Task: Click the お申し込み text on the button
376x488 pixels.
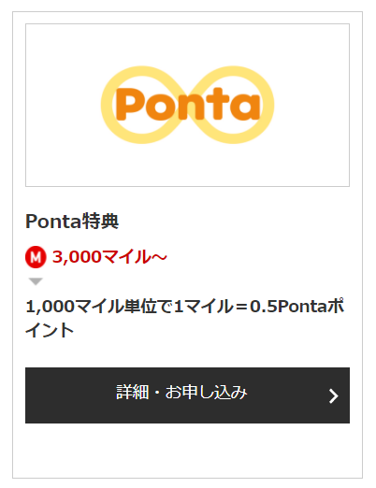Action: point(206,392)
